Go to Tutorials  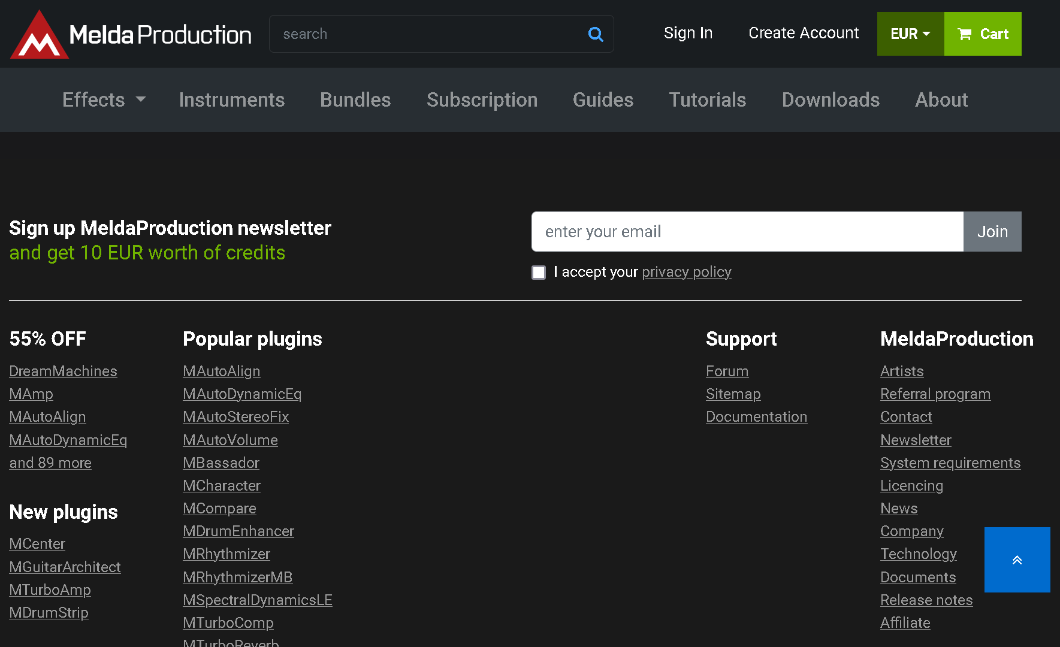pos(708,99)
